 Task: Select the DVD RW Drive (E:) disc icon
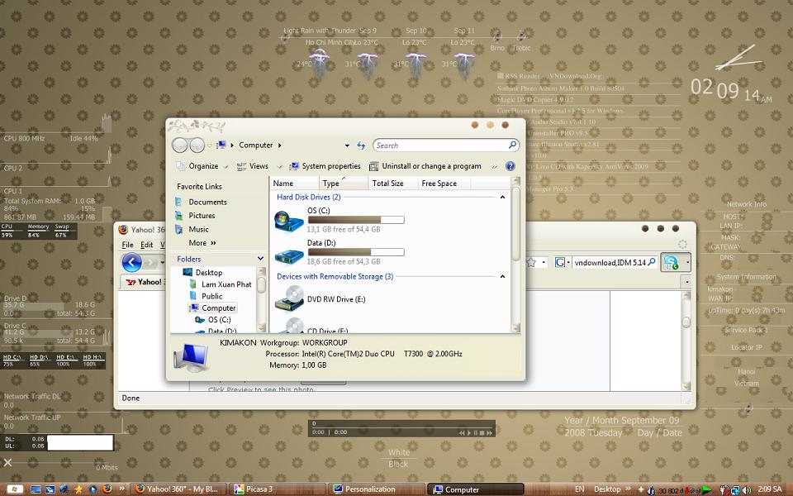(289, 298)
